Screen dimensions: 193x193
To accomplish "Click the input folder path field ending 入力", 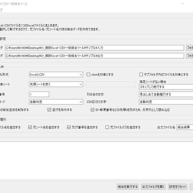I will click(94, 48).
